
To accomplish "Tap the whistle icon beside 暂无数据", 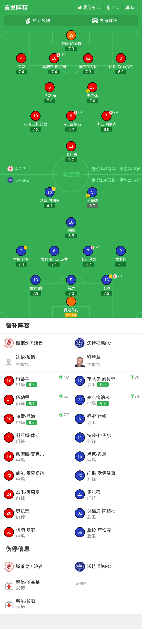I will [28, 21].
